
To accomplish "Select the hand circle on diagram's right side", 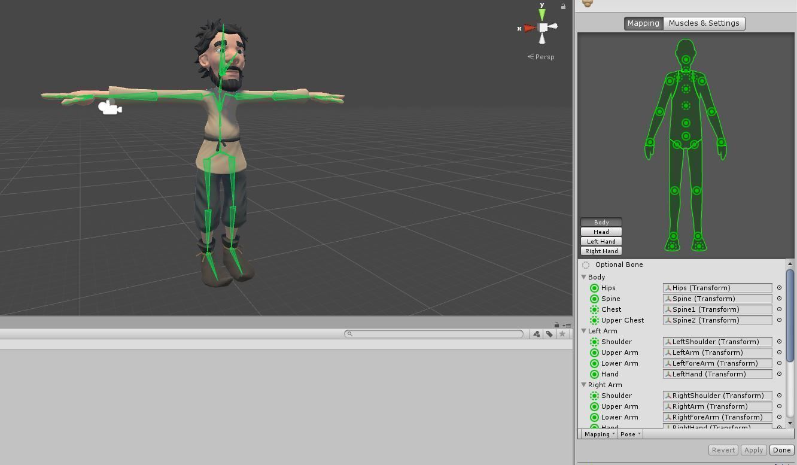I will (722, 142).
